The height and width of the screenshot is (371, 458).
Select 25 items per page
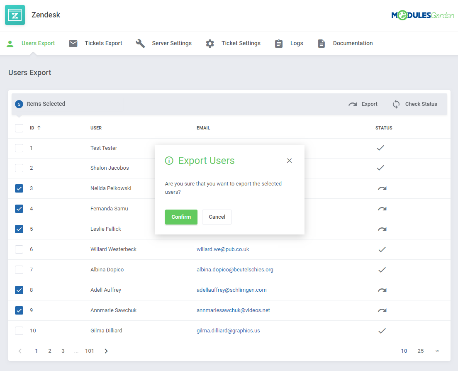point(421,351)
